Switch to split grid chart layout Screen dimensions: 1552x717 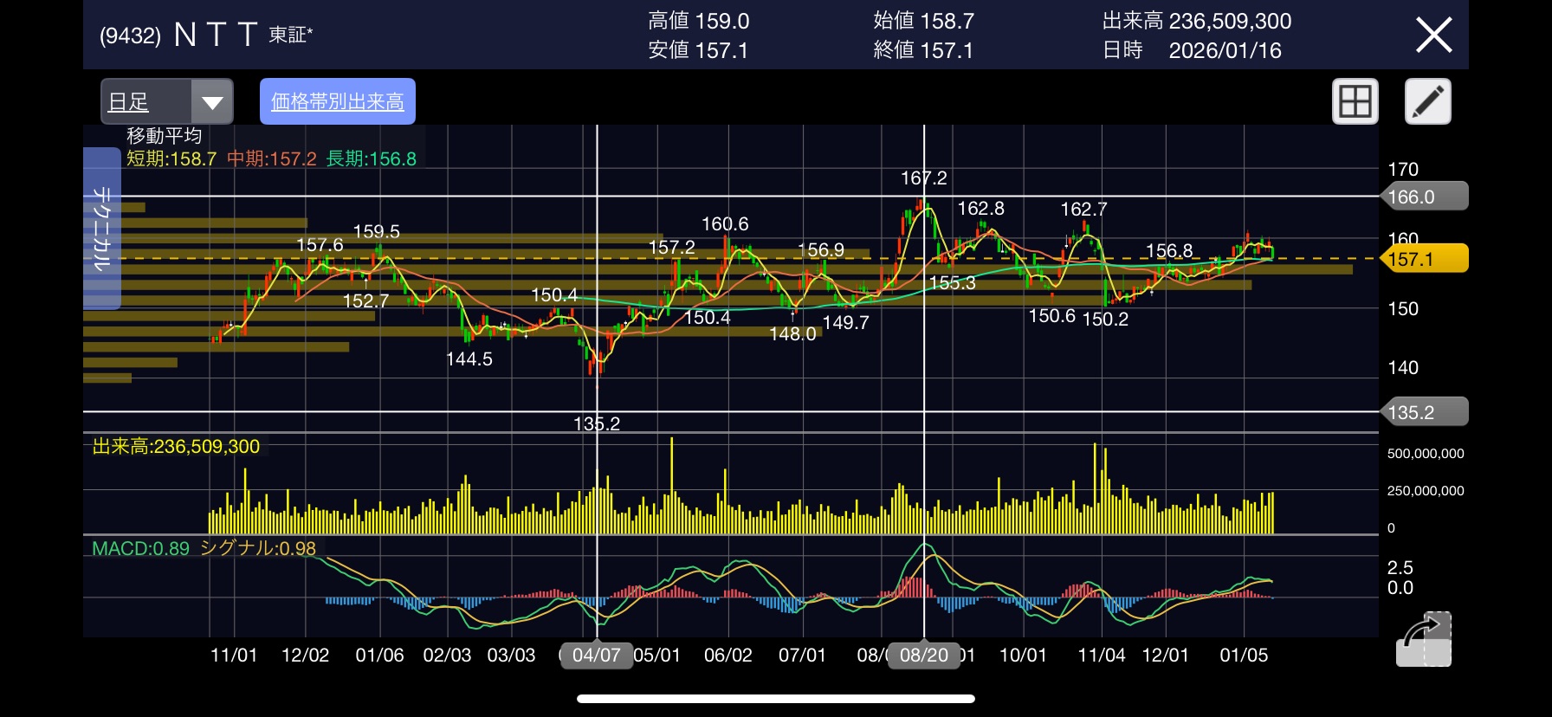pyautogui.click(x=1355, y=101)
